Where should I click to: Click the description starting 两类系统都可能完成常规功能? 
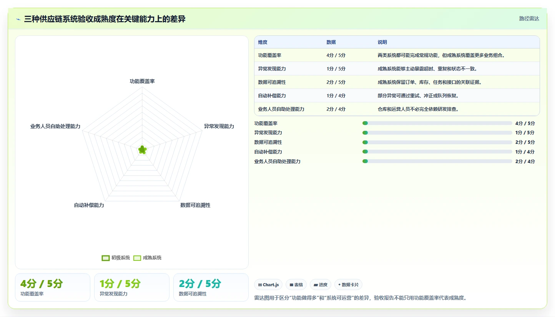(441, 55)
